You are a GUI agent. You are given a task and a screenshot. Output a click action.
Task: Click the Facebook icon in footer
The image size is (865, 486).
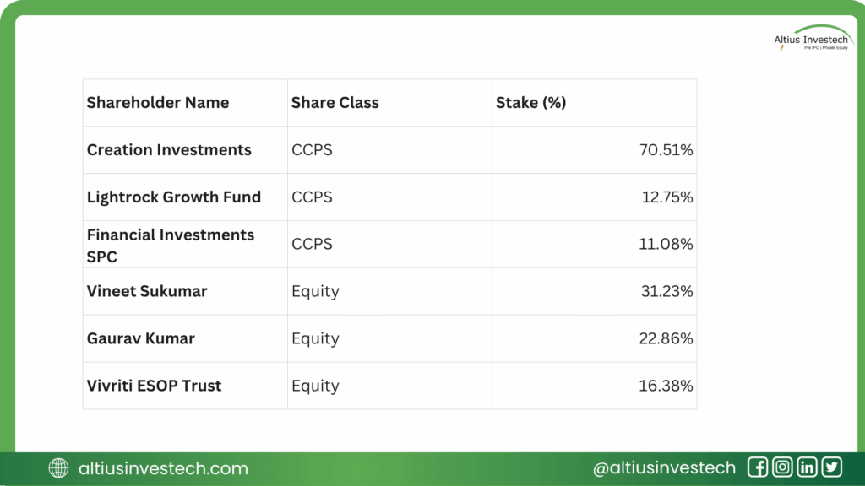(758, 467)
